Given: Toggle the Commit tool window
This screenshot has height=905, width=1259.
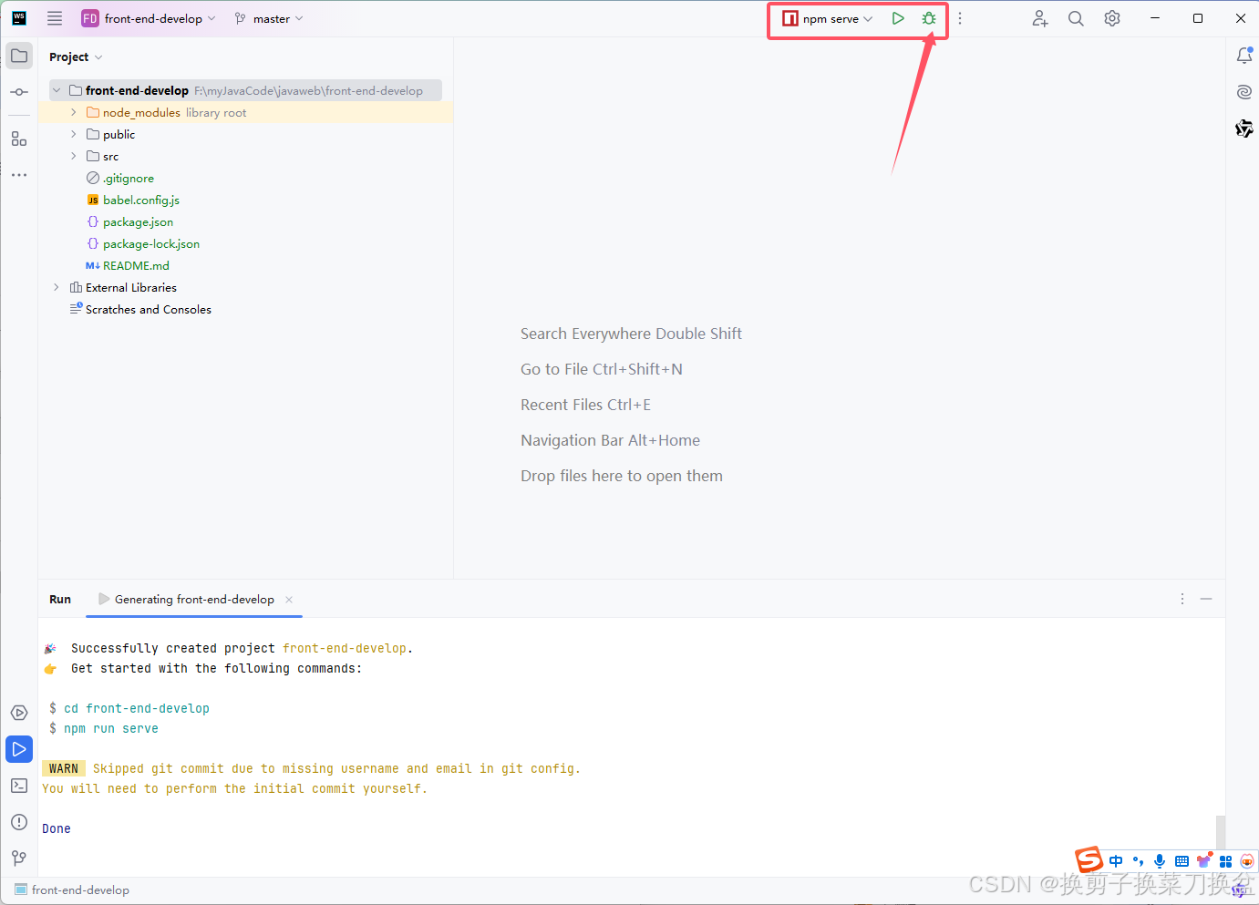Looking at the screenshot, I should (19, 91).
